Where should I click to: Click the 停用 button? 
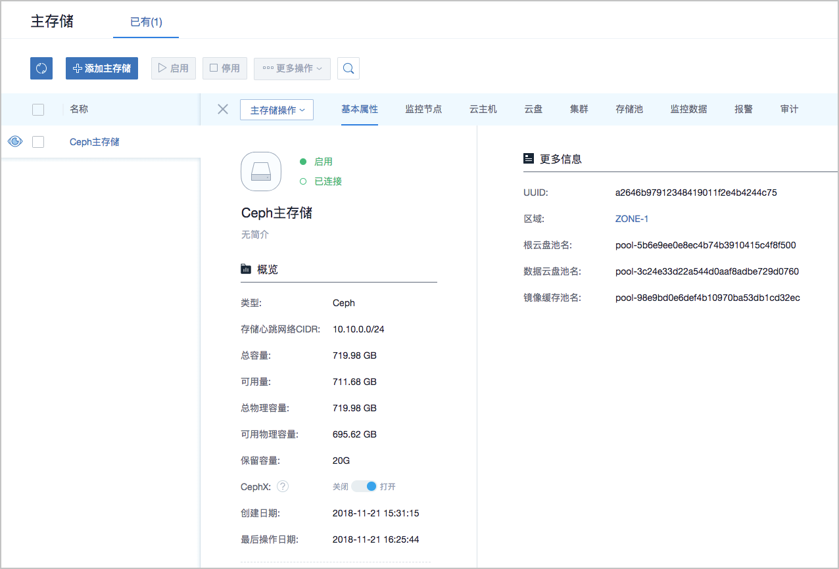[225, 68]
